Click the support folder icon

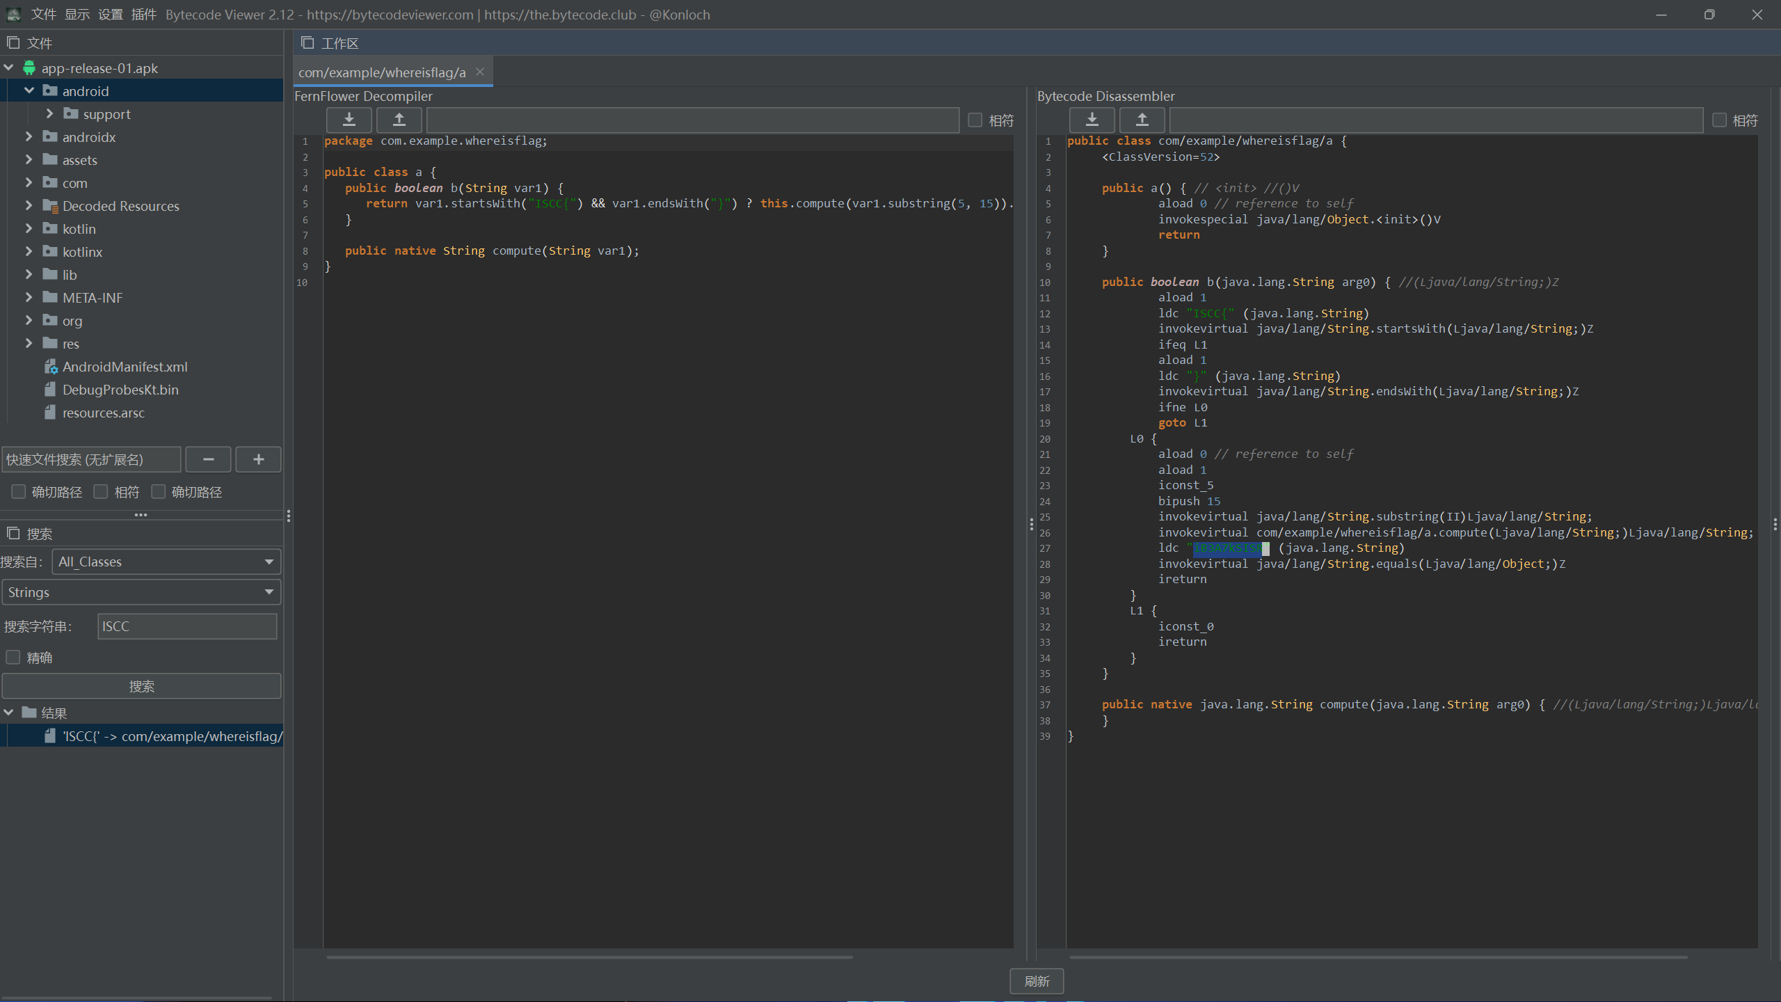point(71,113)
